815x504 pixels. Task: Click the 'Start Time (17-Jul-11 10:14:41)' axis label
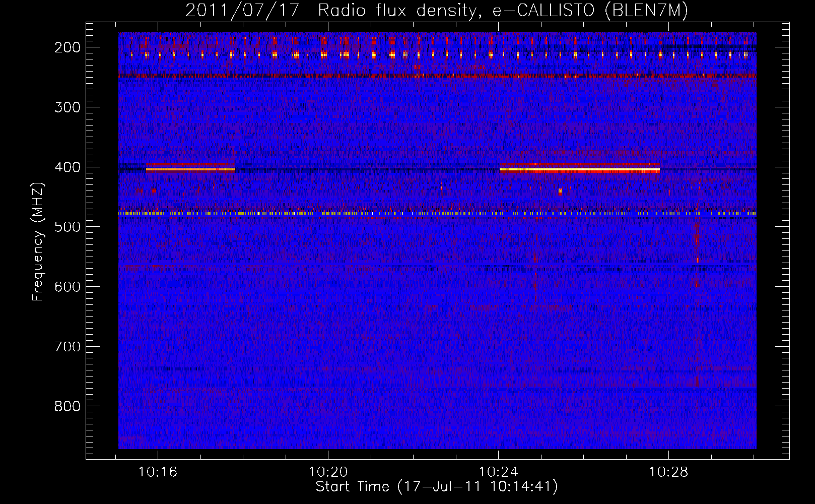(437, 487)
